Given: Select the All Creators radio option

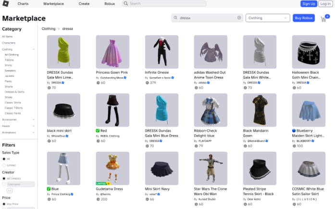Looking at the screenshot, I should tap(4, 178).
